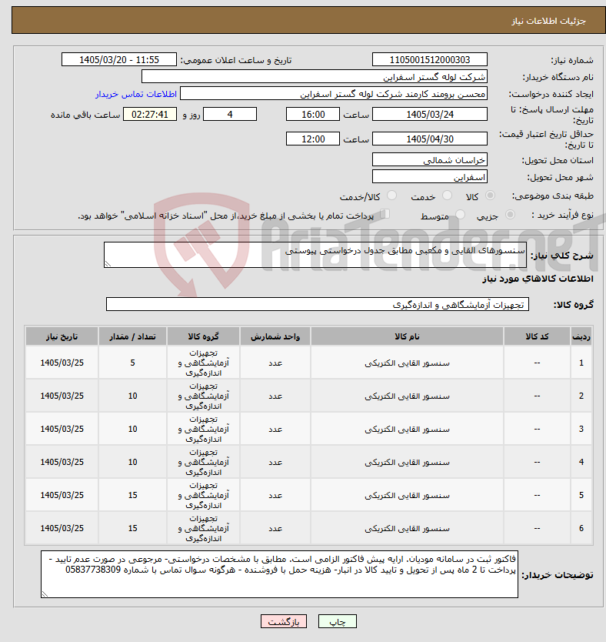Screen dimensions: 606x642
Task: Click the تاریخ نیاز column header
Action: pos(62,336)
